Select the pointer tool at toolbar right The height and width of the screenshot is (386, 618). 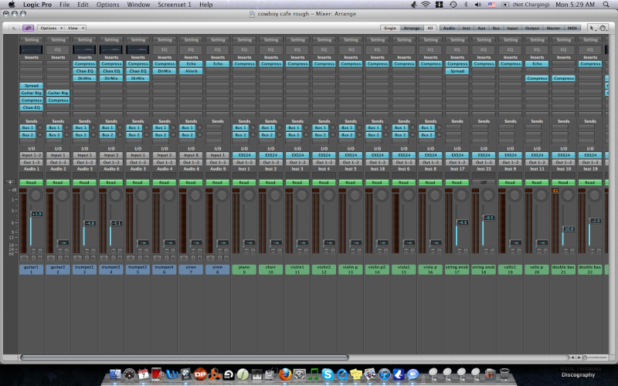(592, 28)
